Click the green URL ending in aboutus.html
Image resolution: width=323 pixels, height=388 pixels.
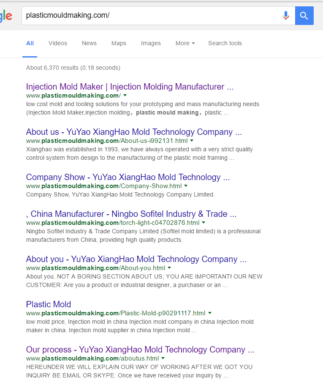click(x=92, y=358)
